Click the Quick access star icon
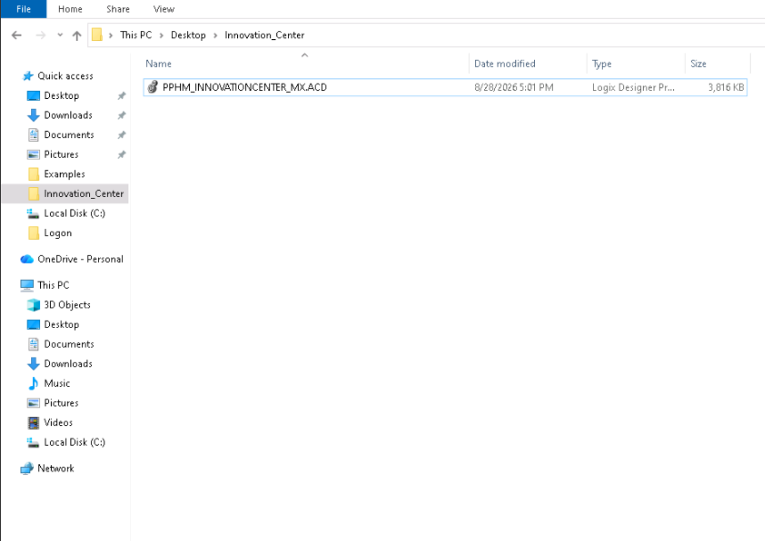 coord(28,76)
